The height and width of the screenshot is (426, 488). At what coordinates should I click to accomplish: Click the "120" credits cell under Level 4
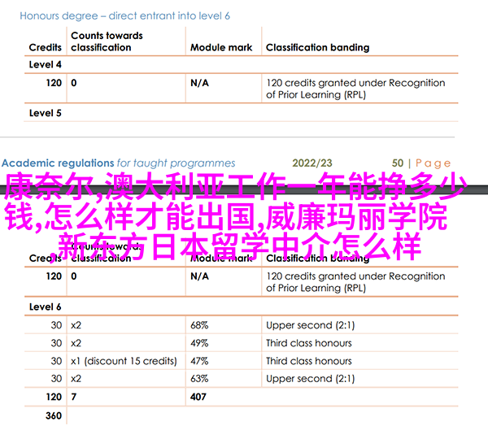click(54, 83)
